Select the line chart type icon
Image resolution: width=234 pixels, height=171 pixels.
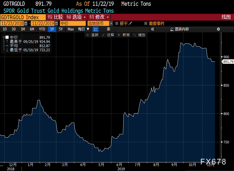96,29
